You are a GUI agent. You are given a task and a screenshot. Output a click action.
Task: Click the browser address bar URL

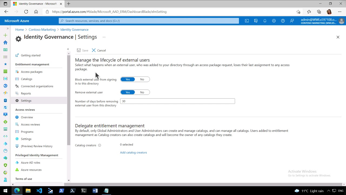click(109, 12)
